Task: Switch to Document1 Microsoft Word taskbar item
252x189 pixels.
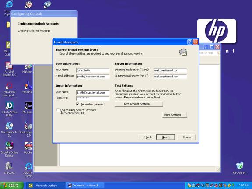Action: [85, 185]
